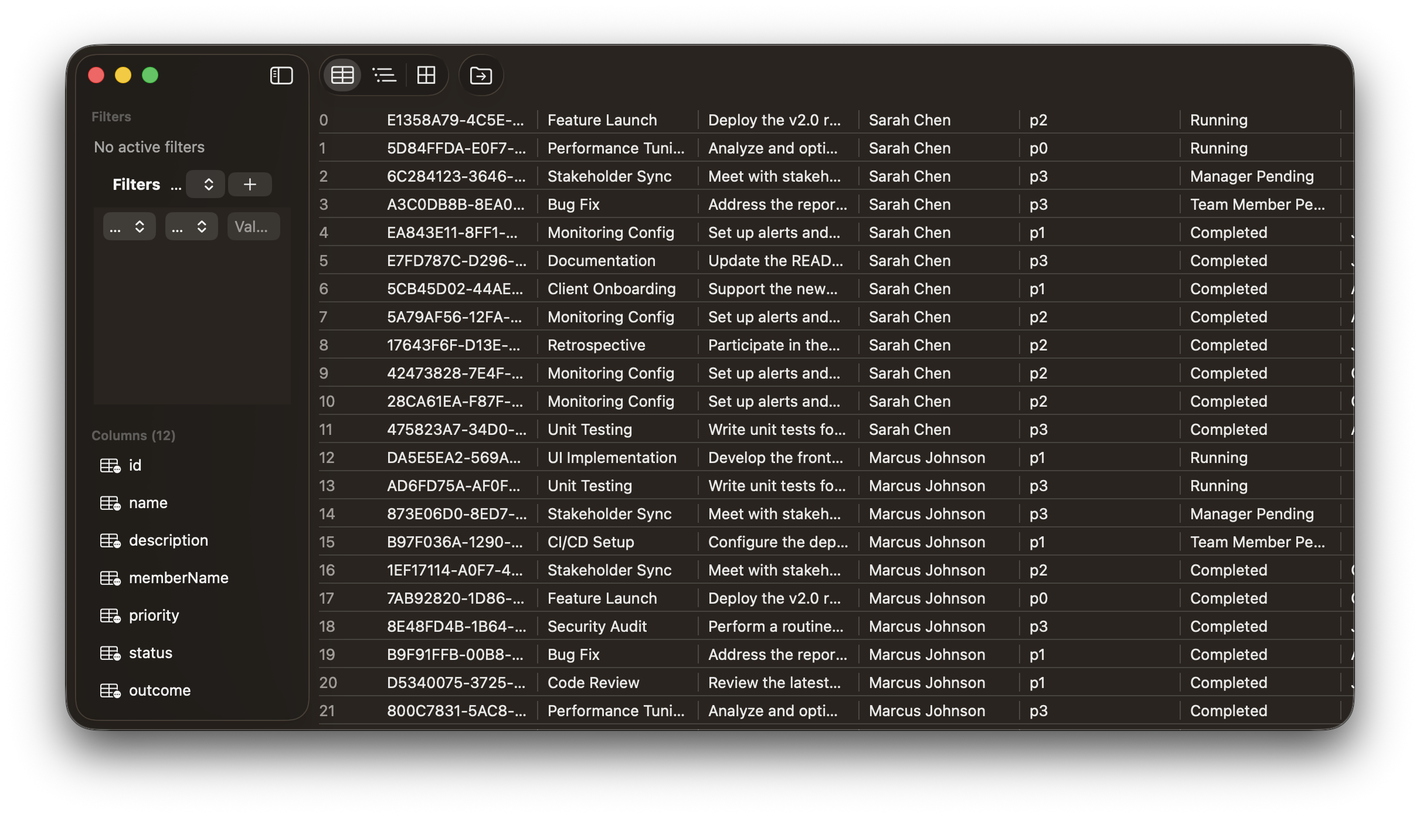Screen dimensions: 1420x817
Task: Click the filter Value input field
Action: click(253, 227)
